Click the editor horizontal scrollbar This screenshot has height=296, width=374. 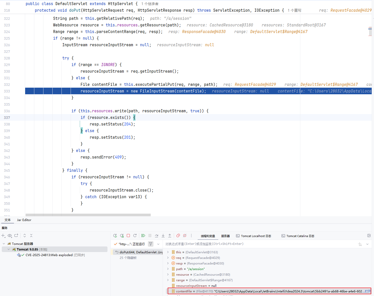click(88, 215)
